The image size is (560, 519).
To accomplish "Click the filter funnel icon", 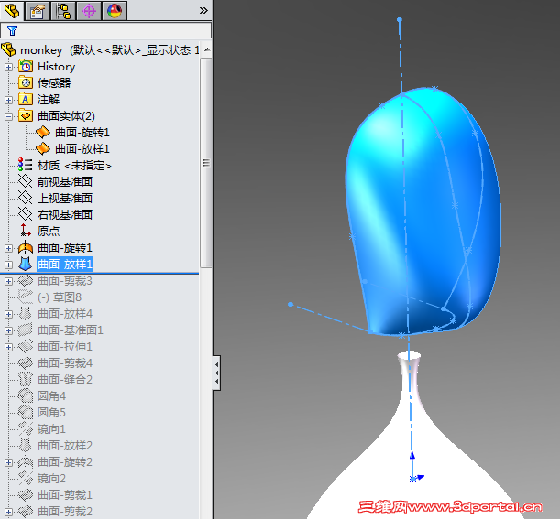I will (x=13, y=31).
